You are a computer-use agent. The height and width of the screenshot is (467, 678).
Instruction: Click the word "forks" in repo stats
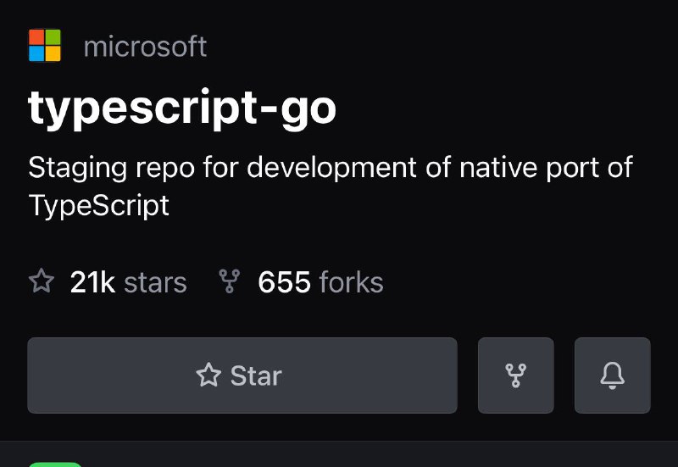[351, 282]
